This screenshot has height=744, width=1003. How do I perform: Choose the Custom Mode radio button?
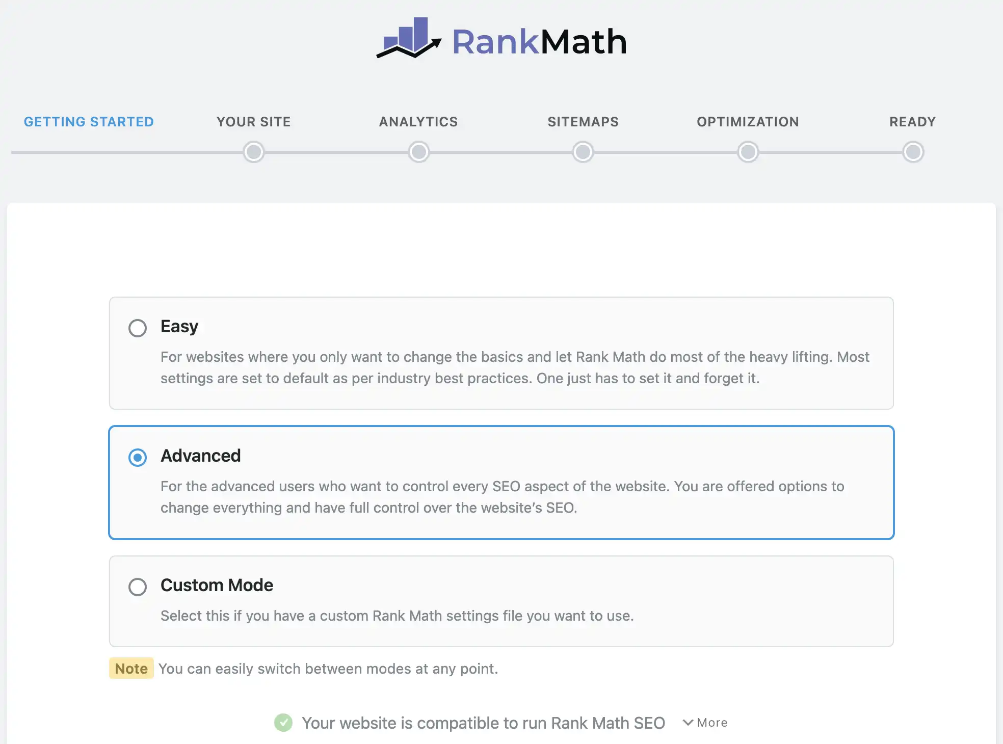[x=138, y=587]
